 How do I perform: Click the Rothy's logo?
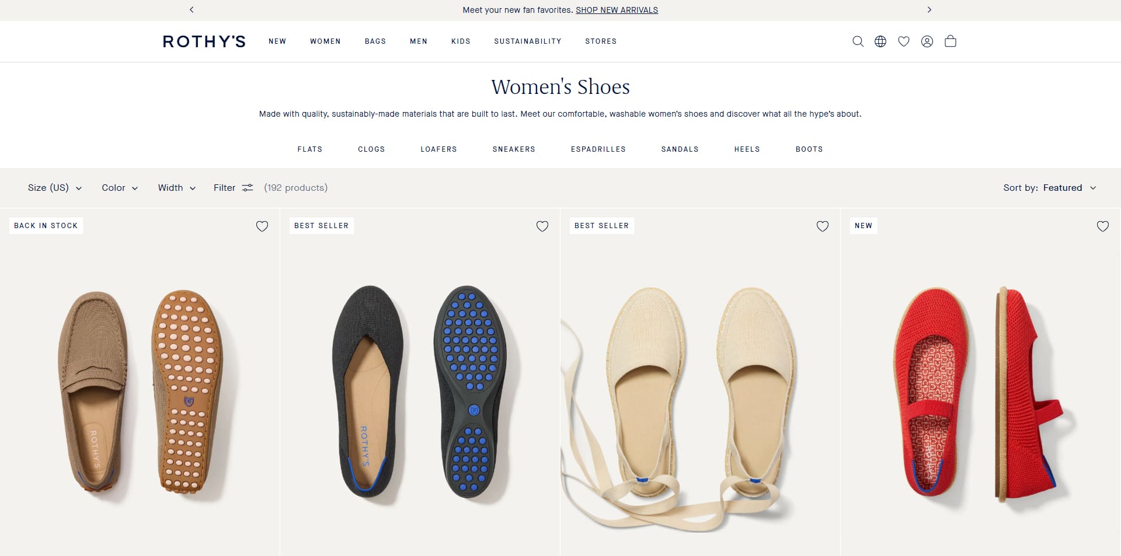204,41
